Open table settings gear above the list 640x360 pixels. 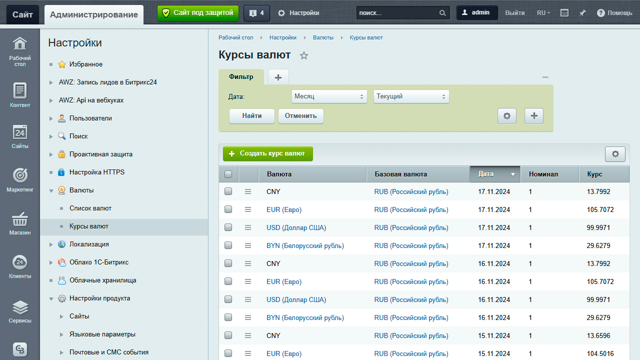click(615, 154)
